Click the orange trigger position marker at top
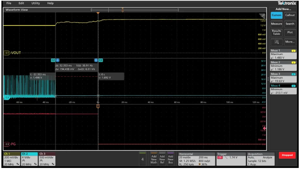Screen dimensions: 299x169 coord(98,13)
